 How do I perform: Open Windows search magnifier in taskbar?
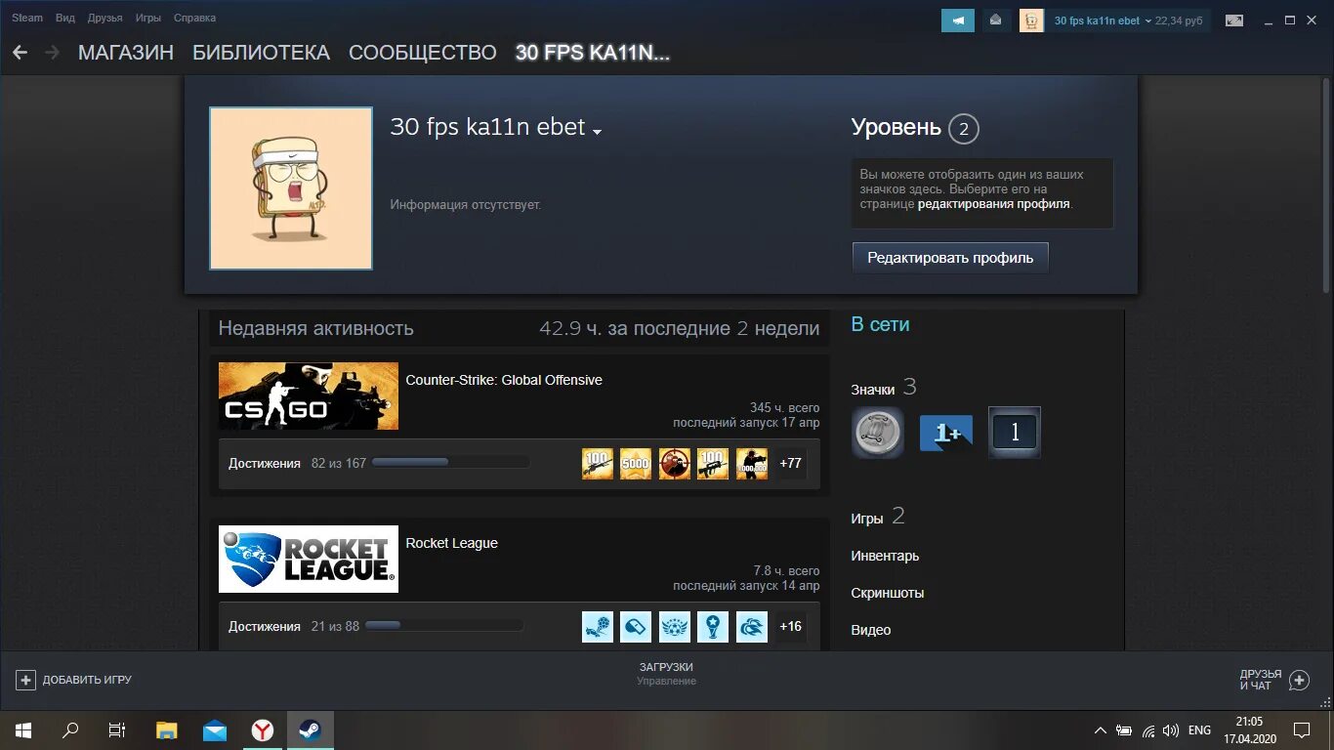[70, 729]
